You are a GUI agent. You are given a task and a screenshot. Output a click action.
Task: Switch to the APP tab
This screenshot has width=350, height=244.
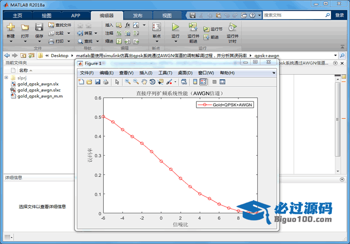[x=76, y=16]
